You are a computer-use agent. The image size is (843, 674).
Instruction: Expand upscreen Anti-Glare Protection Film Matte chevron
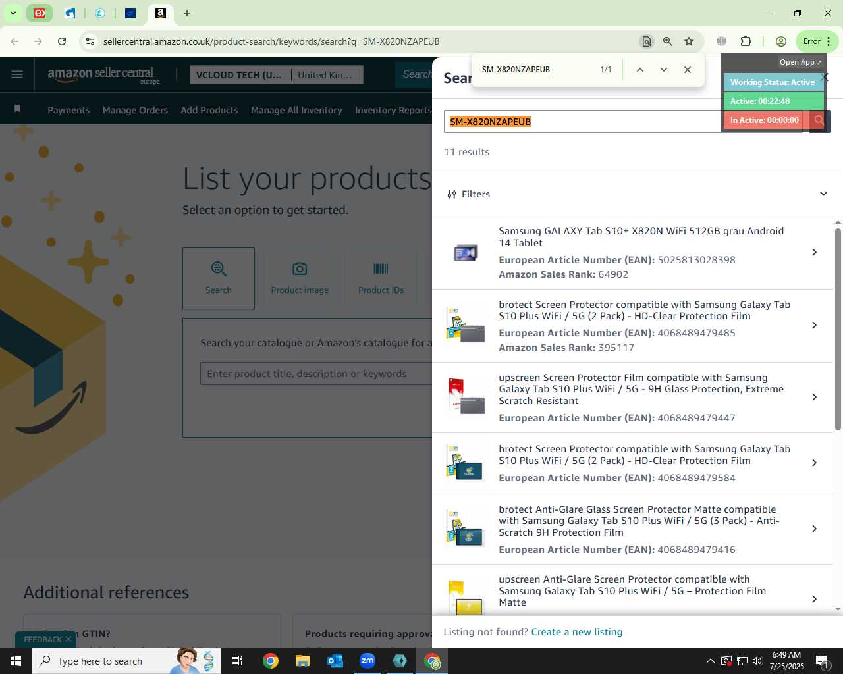click(814, 599)
